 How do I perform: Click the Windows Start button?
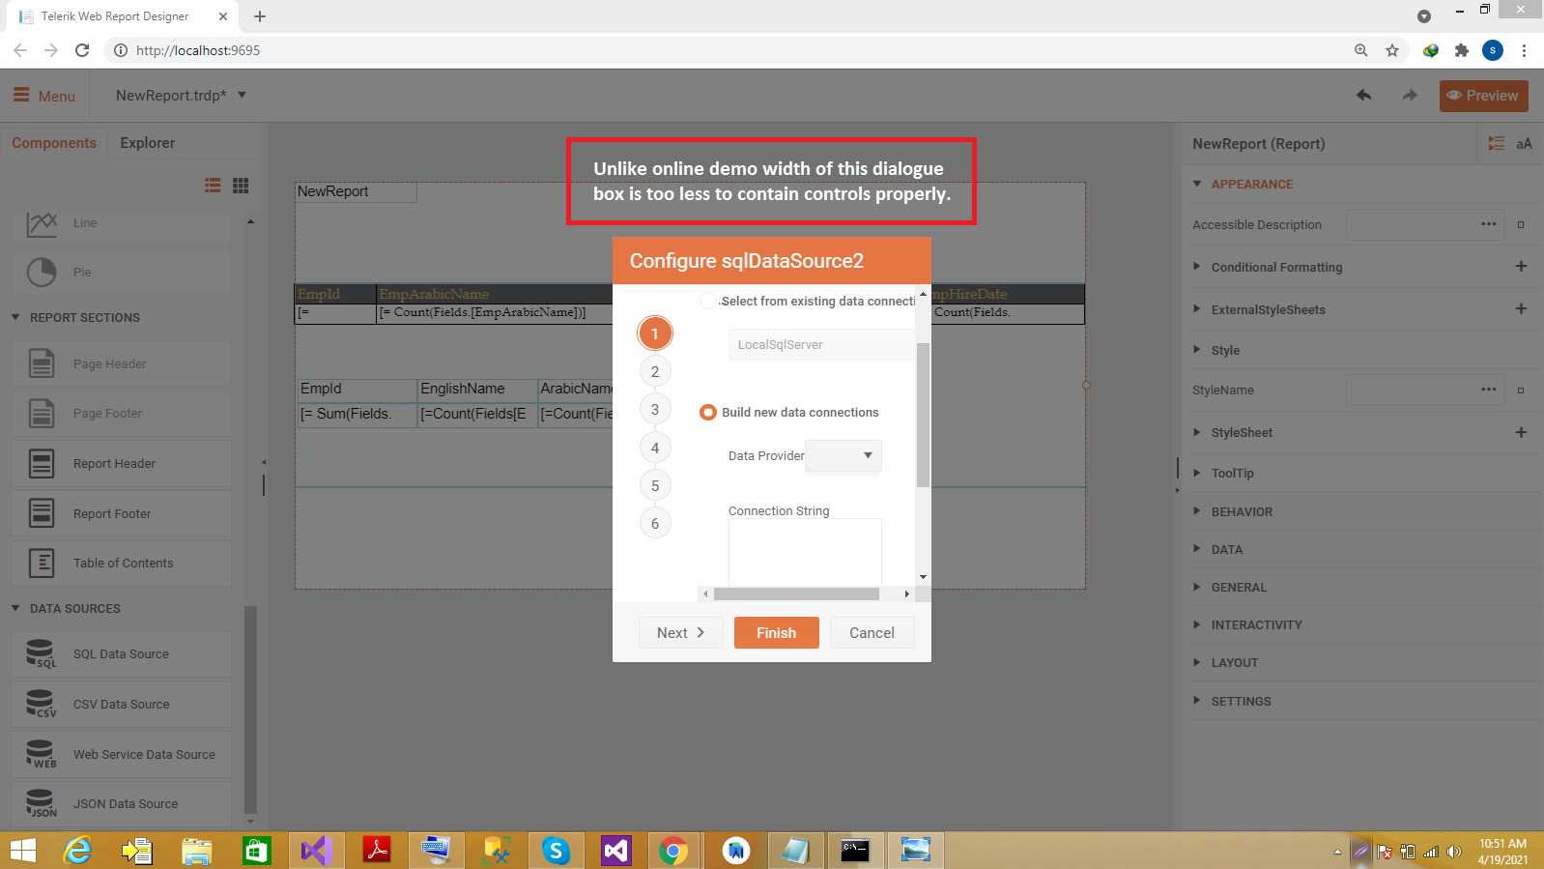click(22, 851)
